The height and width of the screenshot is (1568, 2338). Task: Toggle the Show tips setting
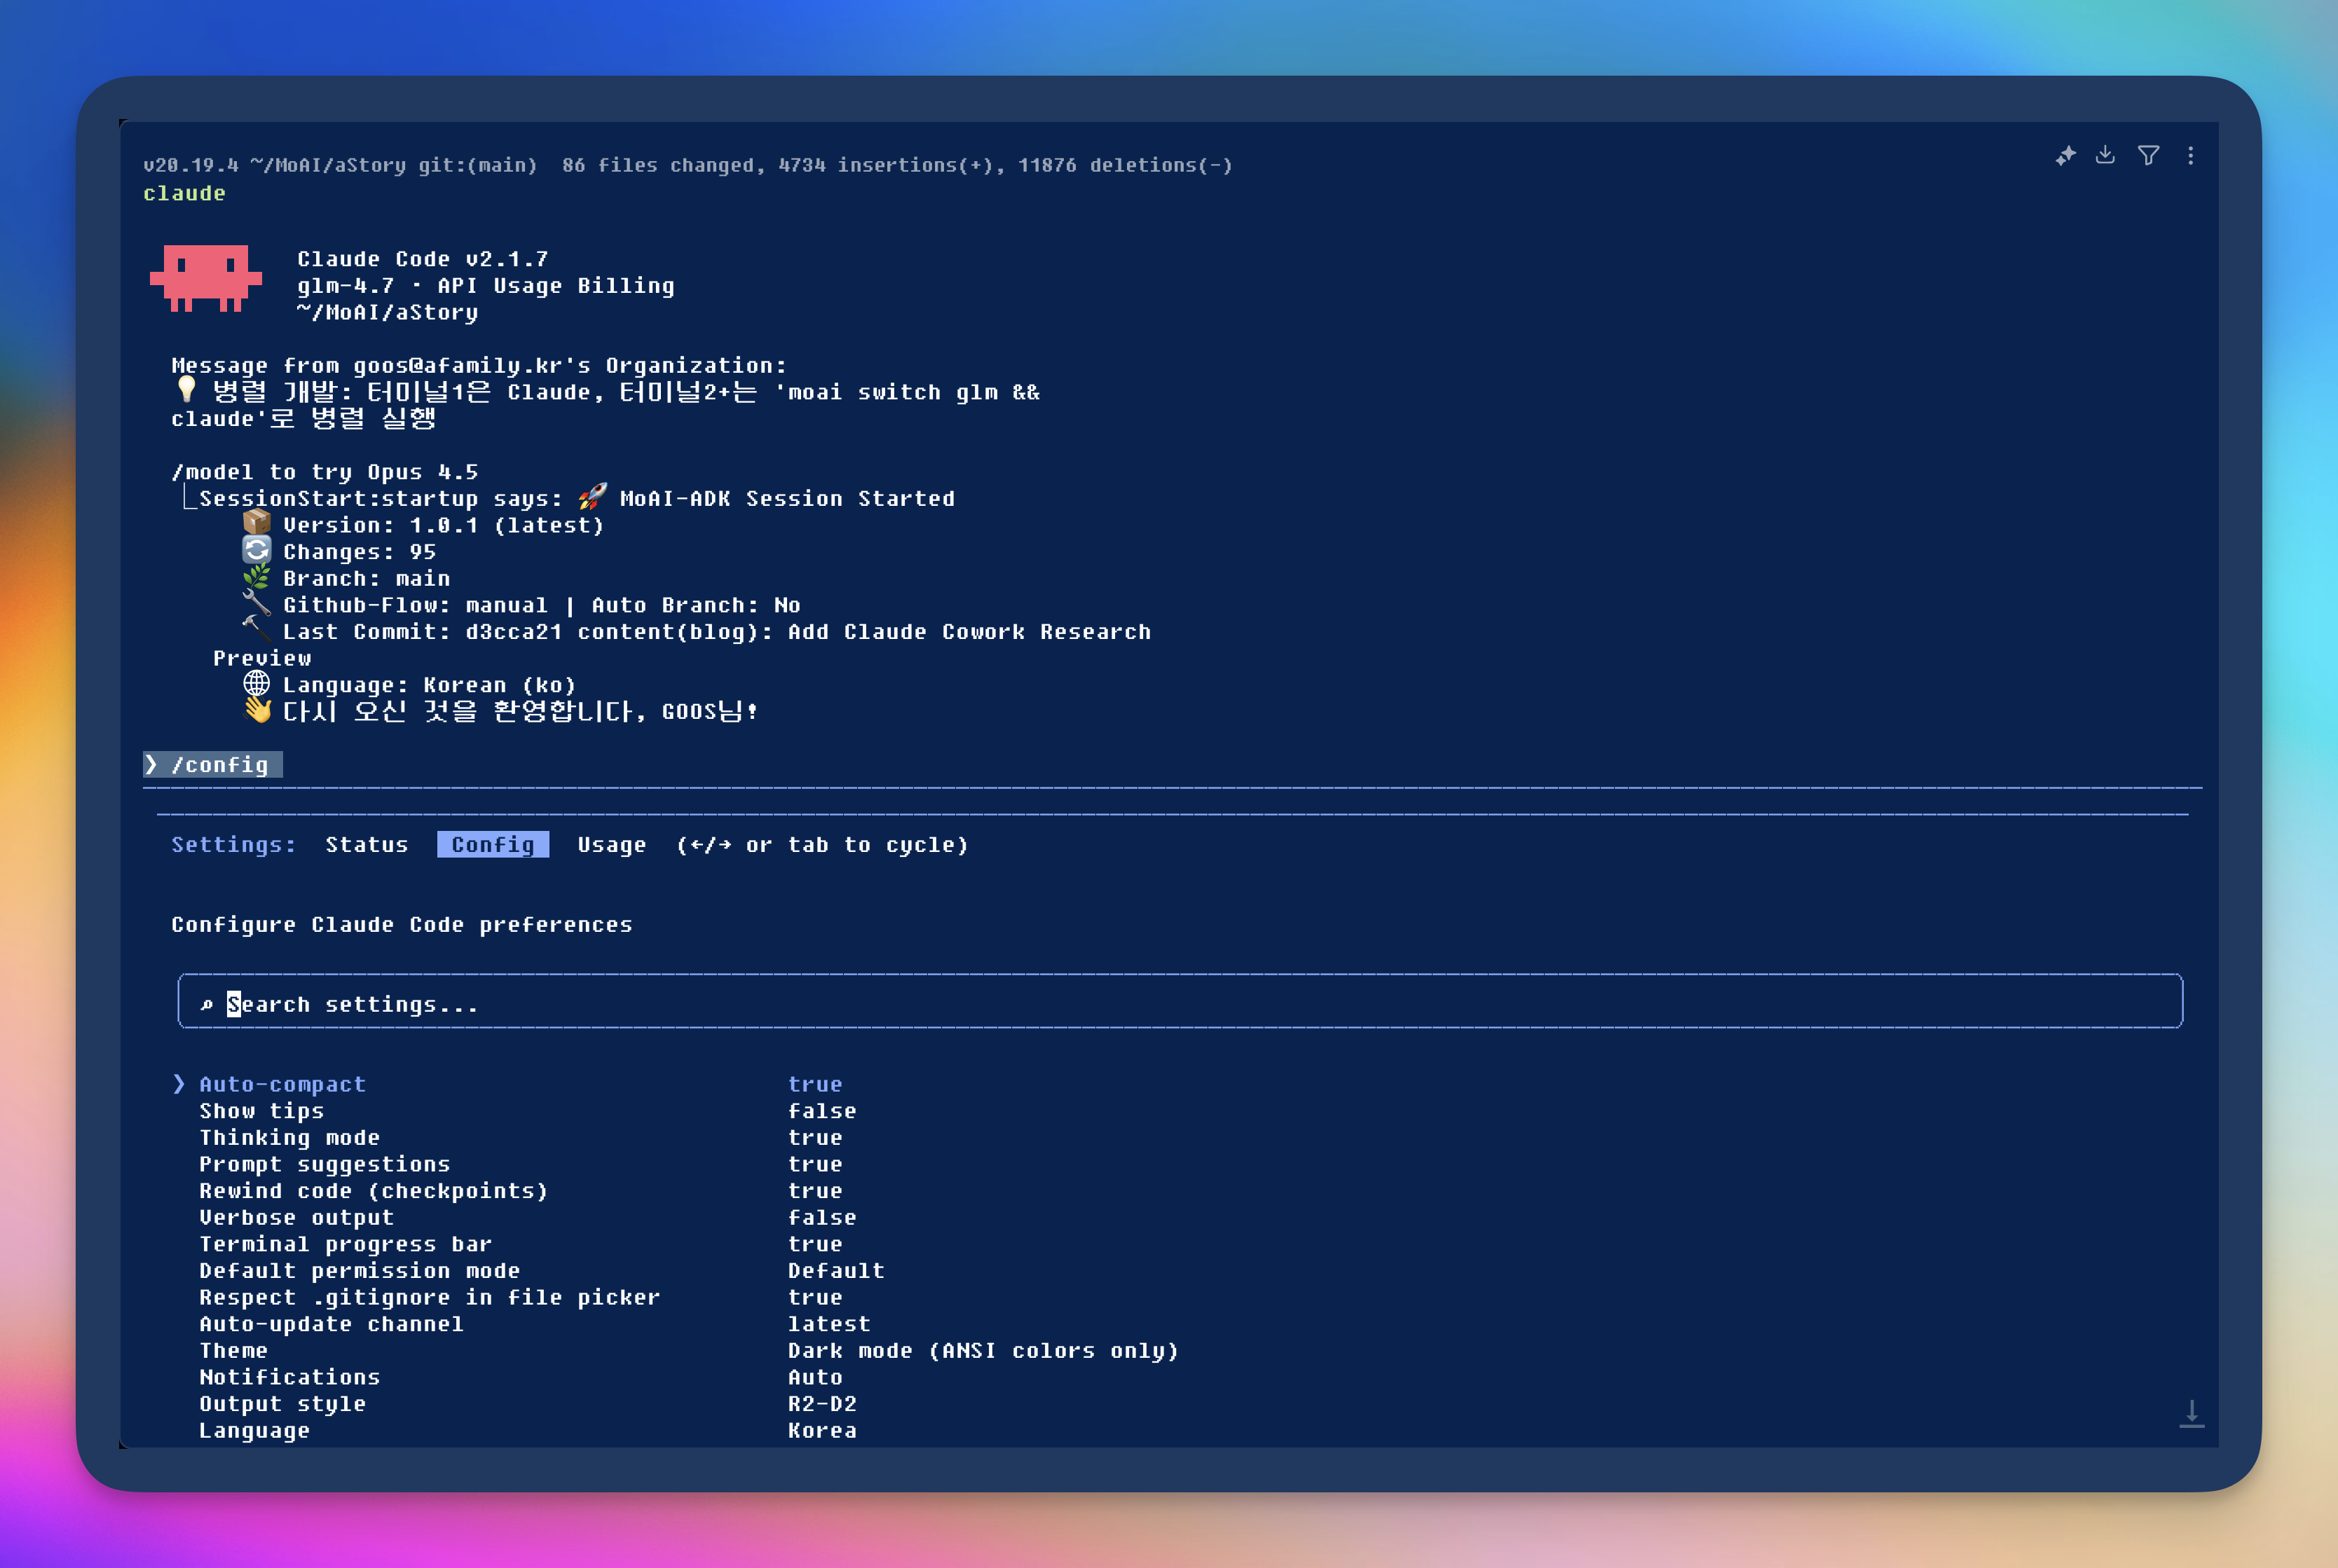click(x=261, y=1111)
